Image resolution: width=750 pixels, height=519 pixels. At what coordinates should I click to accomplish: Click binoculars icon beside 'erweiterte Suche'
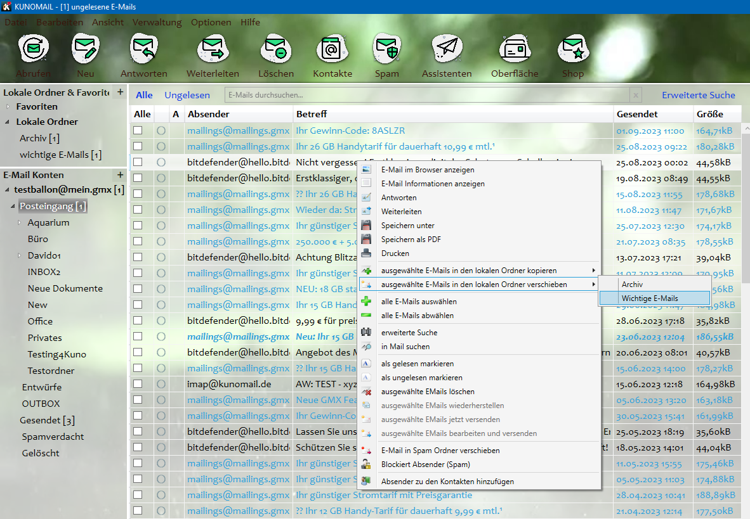coord(366,332)
